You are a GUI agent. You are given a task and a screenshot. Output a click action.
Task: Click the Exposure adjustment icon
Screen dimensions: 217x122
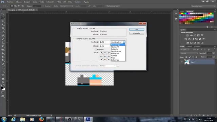pos(198,35)
